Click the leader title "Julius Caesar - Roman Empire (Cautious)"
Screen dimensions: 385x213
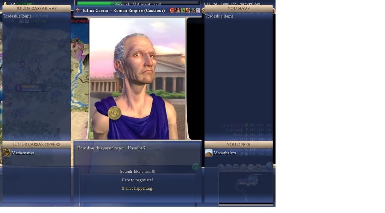point(123,10)
